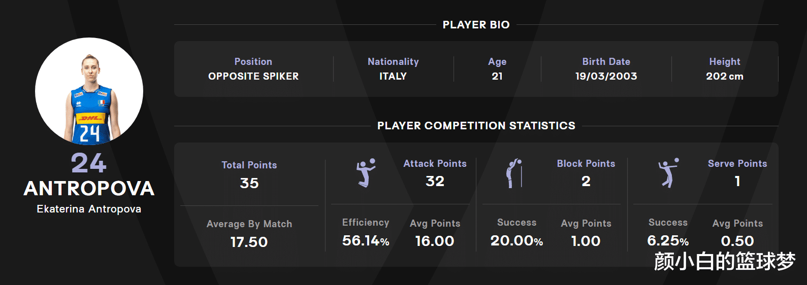Viewport: 807px width, 285px height.
Task: Click the ANTROPOVA surname heading
Action: 89,189
